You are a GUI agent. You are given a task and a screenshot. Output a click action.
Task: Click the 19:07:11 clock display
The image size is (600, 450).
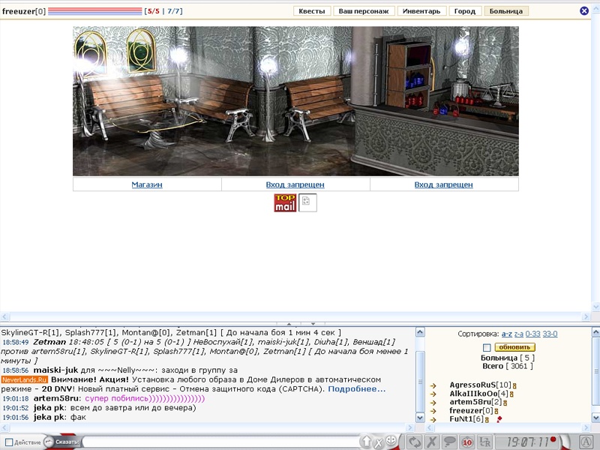coord(528,442)
